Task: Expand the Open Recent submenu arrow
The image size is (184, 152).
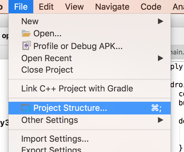Action: point(160,58)
